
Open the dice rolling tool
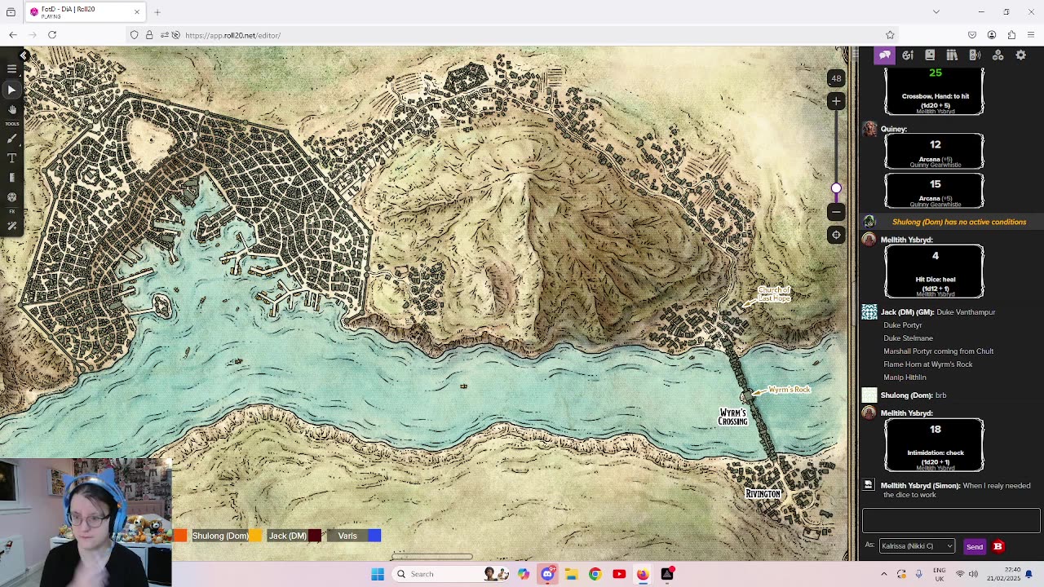(x=12, y=197)
